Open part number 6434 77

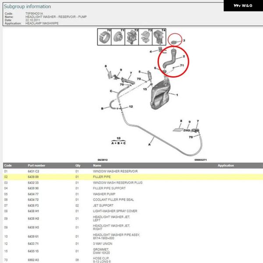pyautogui.click(x=33, y=194)
